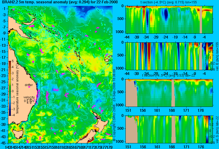The image size is (219, 149).
Task: Click the '23-Sep-2008 18:36:00' timestamp
Action: [x=114, y=85]
